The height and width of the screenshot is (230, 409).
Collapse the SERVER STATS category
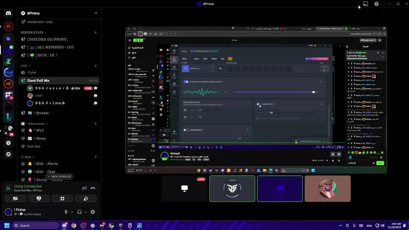click(34, 33)
